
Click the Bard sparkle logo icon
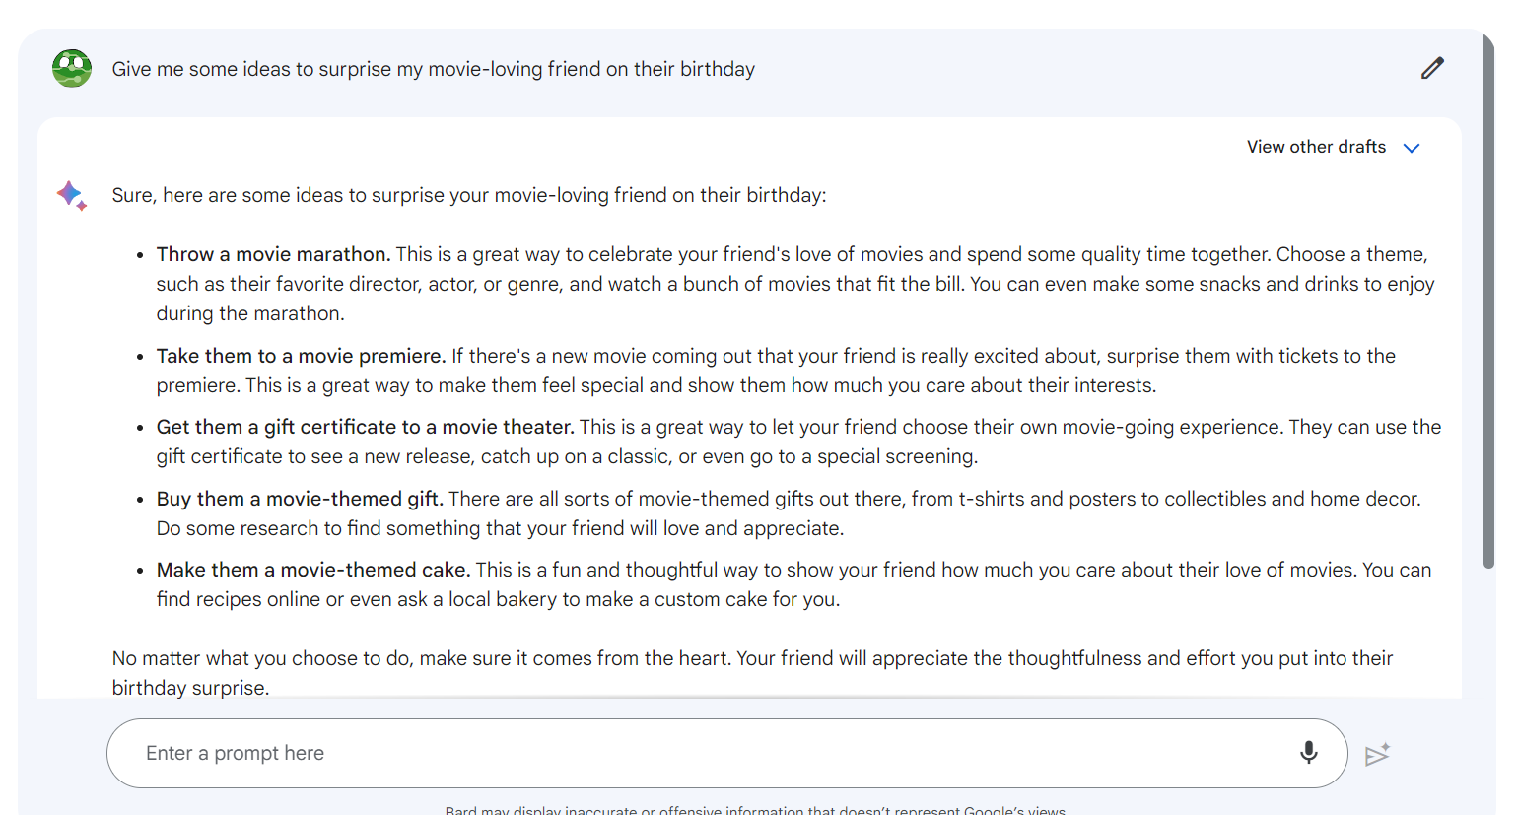pyautogui.click(x=71, y=195)
